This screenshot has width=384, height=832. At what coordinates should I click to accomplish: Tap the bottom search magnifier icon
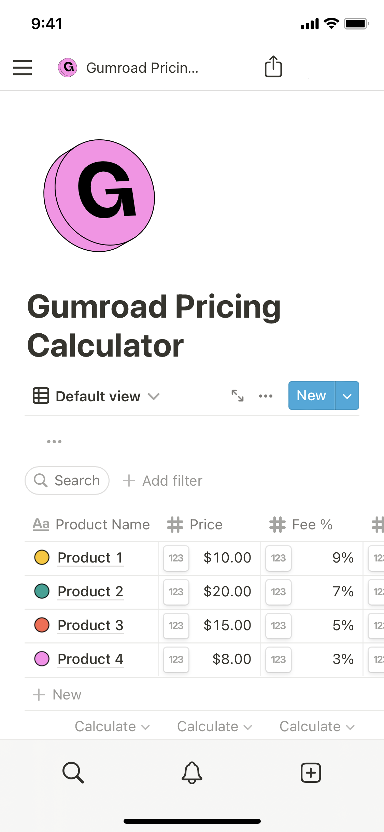[x=73, y=772]
